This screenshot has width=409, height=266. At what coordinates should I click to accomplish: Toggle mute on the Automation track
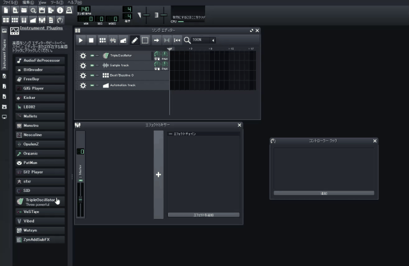click(92, 85)
